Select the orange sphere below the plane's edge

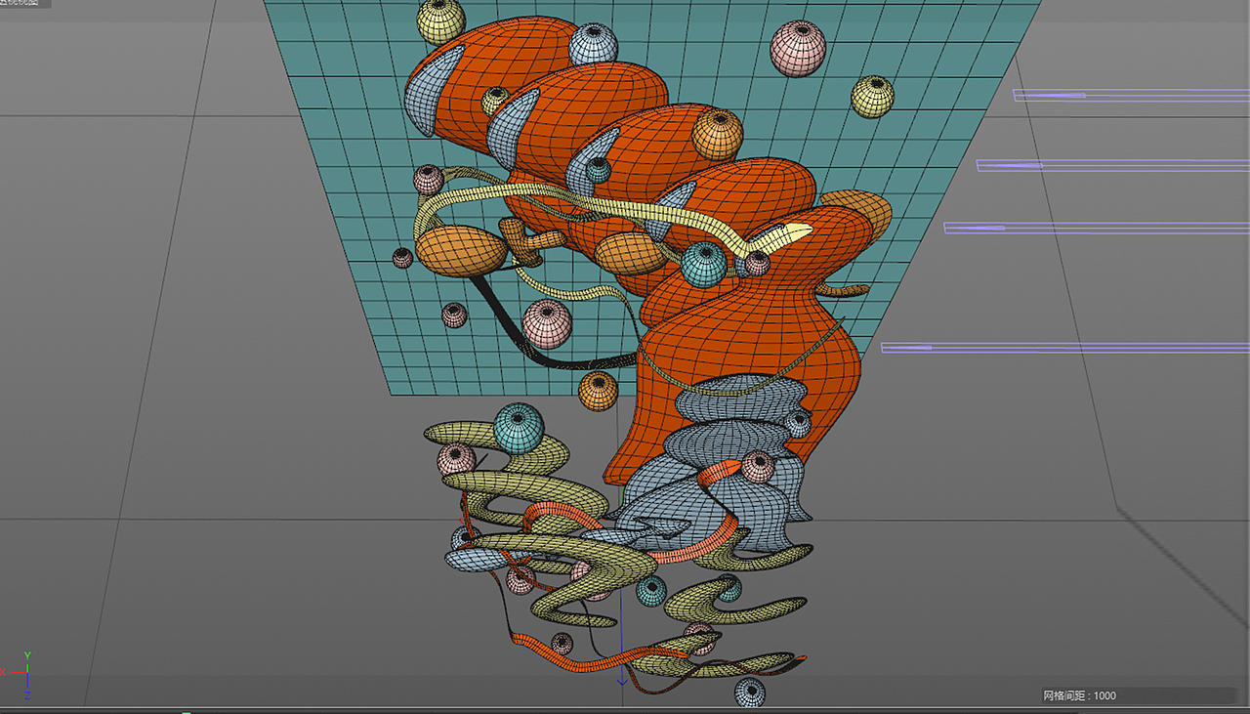tap(599, 391)
